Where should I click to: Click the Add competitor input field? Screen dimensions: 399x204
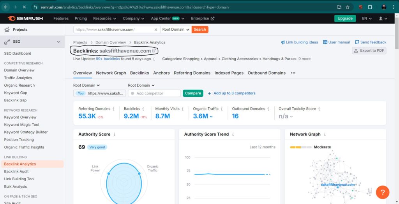click(154, 93)
